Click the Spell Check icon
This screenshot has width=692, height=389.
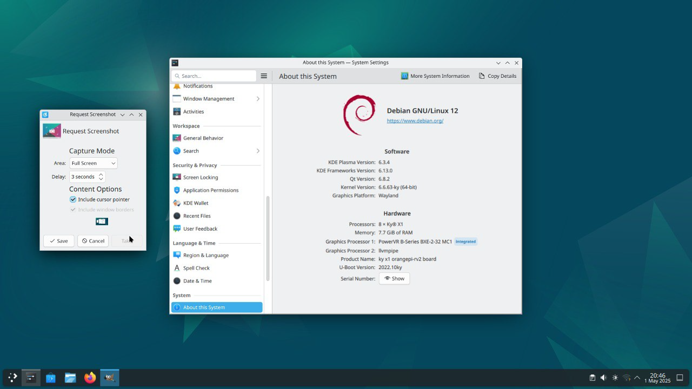point(177,268)
